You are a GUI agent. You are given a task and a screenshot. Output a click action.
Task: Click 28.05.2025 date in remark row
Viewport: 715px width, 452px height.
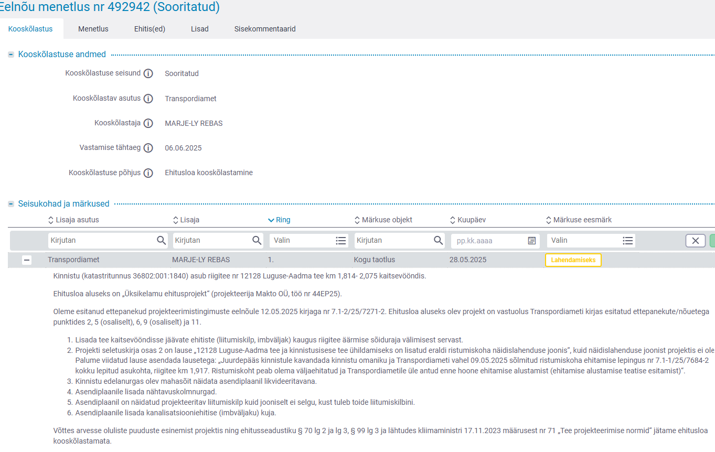[468, 260]
